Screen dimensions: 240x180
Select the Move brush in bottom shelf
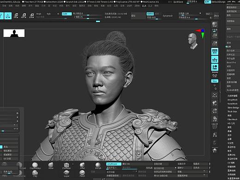(x=51, y=166)
